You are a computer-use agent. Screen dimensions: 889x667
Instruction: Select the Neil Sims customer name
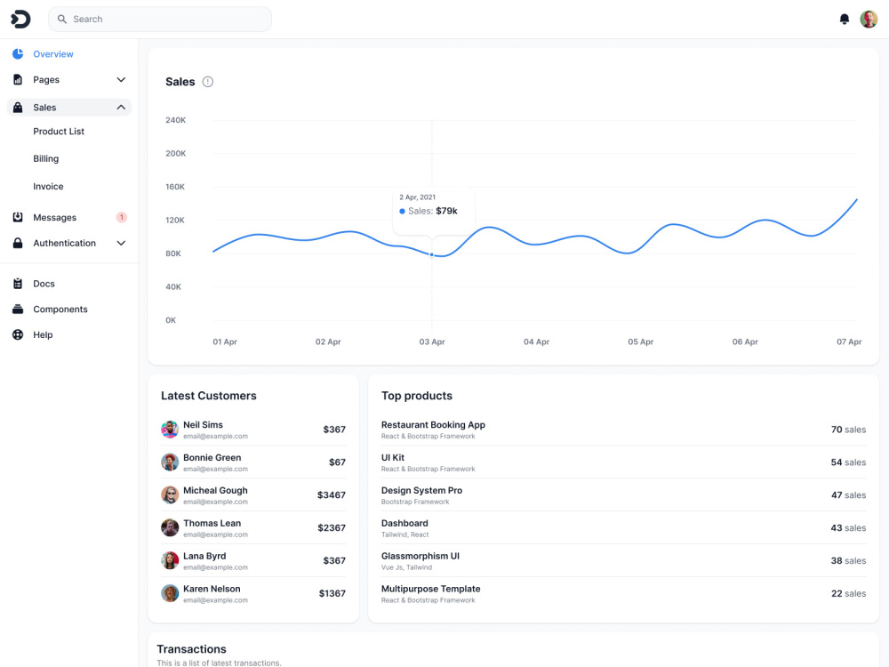pyautogui.click(x=203, y=425)
